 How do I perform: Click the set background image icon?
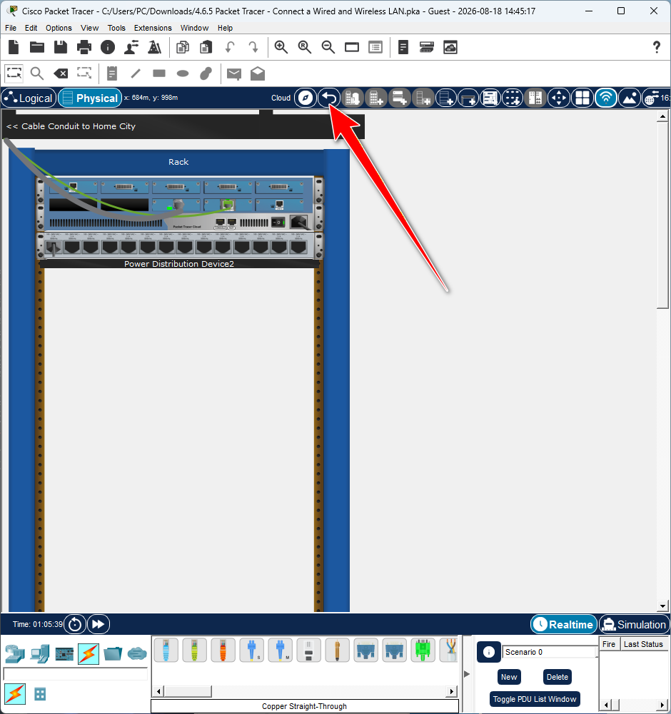click(630, 98)
